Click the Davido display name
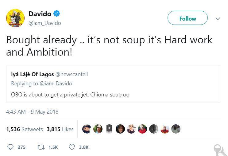This screenshot has width=228, height=156. (40, 14)
